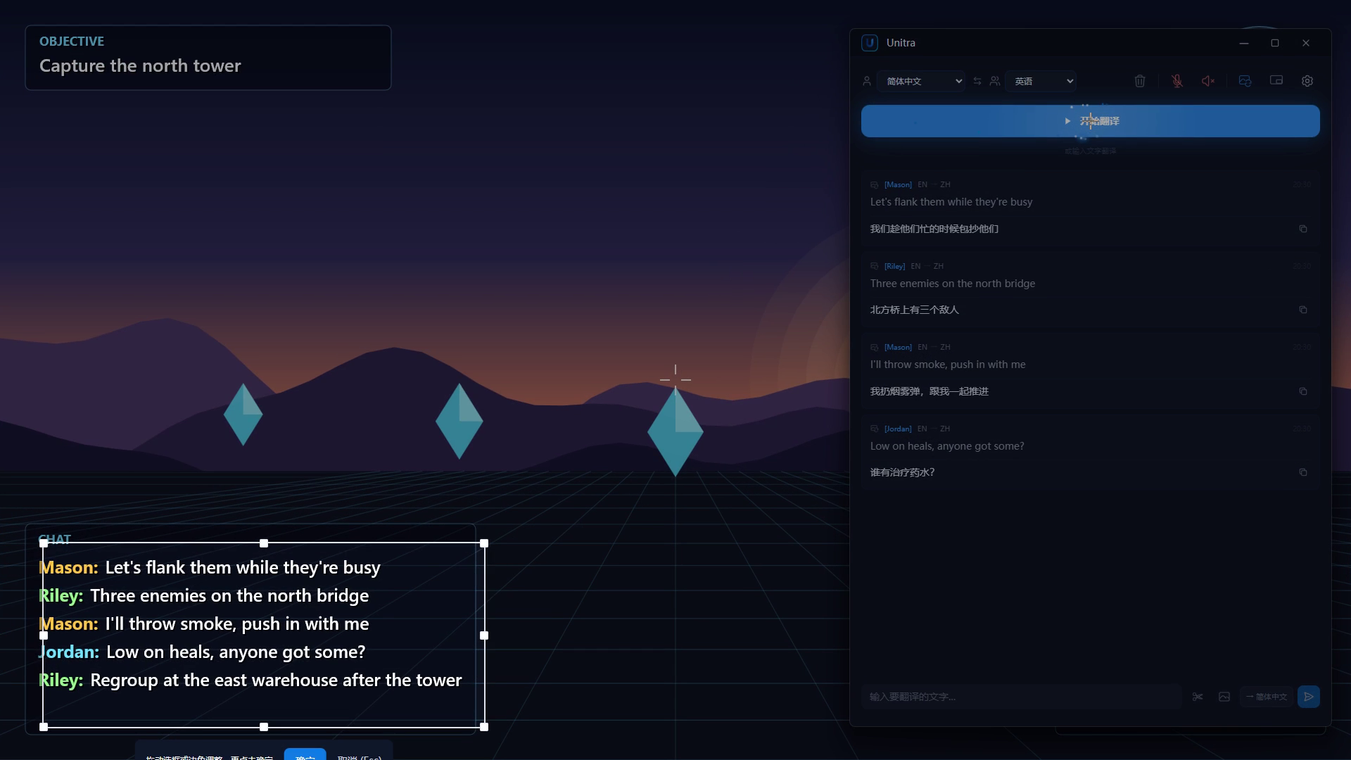This screenshot has width=1351, height=760.
Task: Maximize the Unitra window
Action: point(1275,43)
